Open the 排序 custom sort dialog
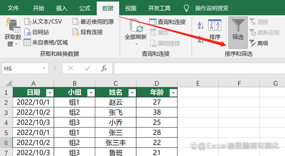This screenshot has width=285, height=156. (x=215, y=30)
